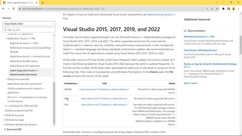Bookmark this page with the star icon

point(217,9)
